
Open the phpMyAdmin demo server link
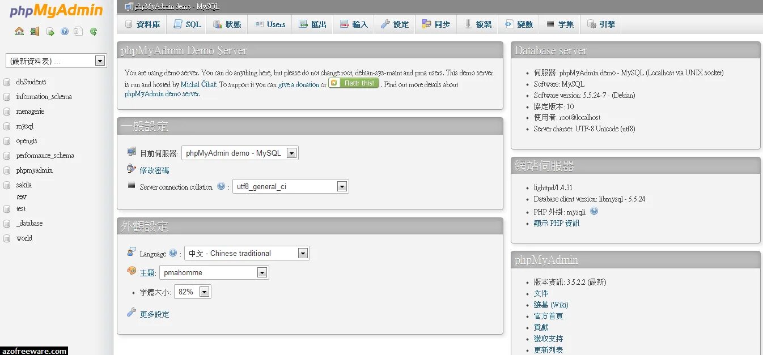point(162,94)
